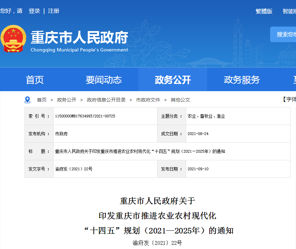
Task: Click the 注册 register link
Action: point(54,11)
